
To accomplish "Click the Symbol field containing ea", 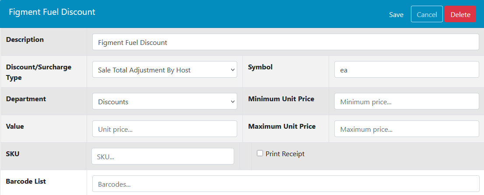I will [x=407, y=69].
